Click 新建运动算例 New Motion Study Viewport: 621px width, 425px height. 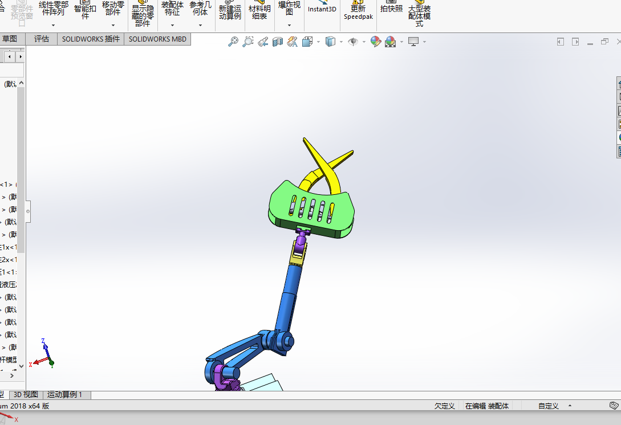(230, 10)
